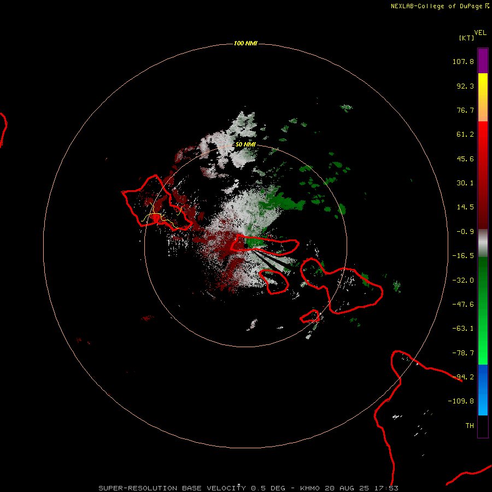Click the -63.1 velocity scale value
Viewport: 492px width, 492px height.
[463, 329]
